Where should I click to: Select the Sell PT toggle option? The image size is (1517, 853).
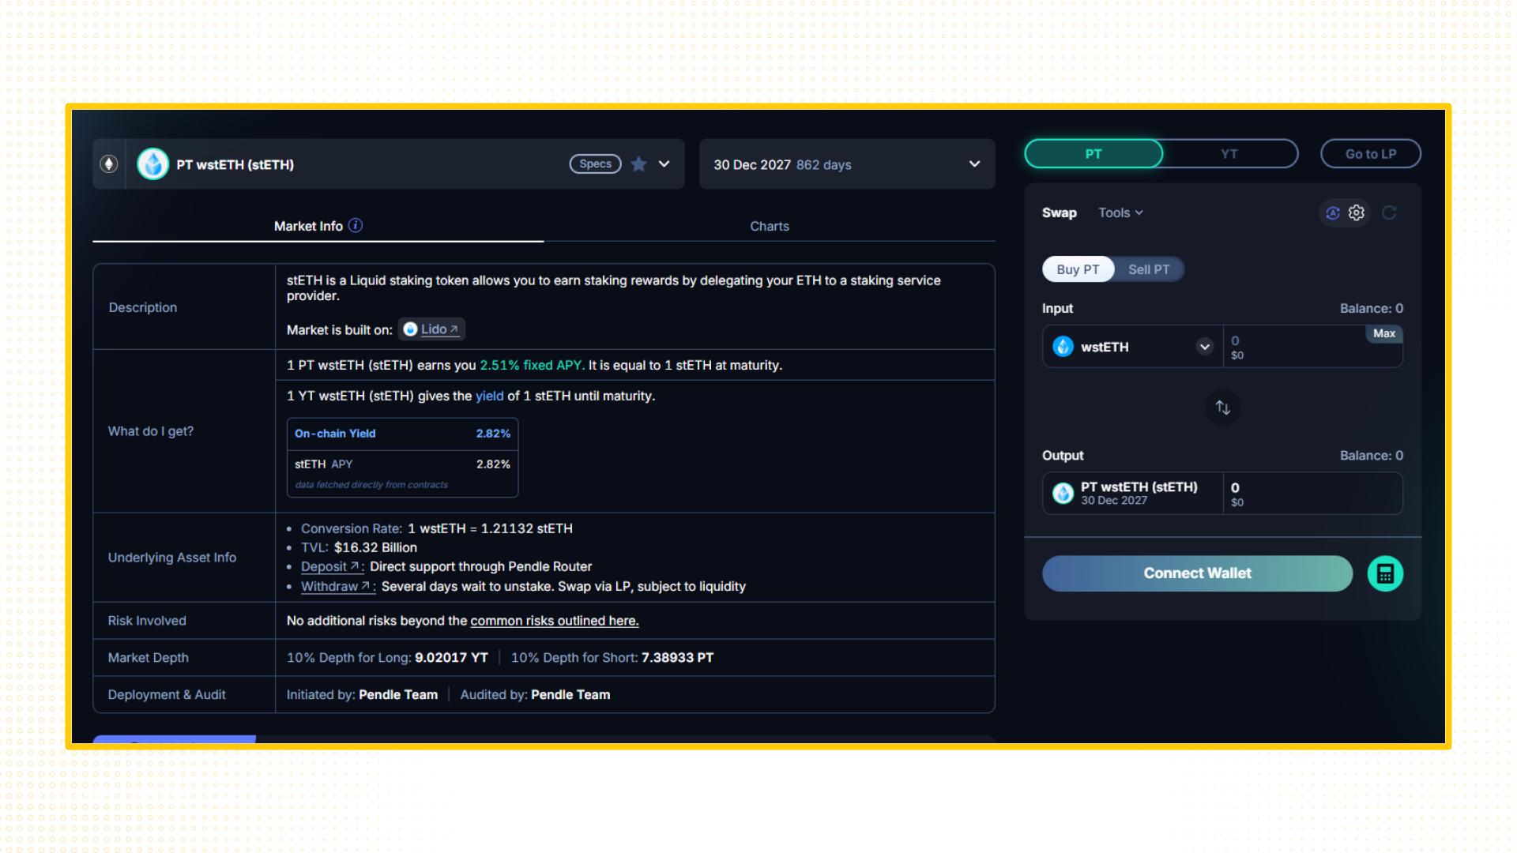click(1148, 269)
